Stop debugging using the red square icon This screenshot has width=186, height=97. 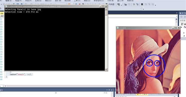pyautogui.click(x=80, y=4)
